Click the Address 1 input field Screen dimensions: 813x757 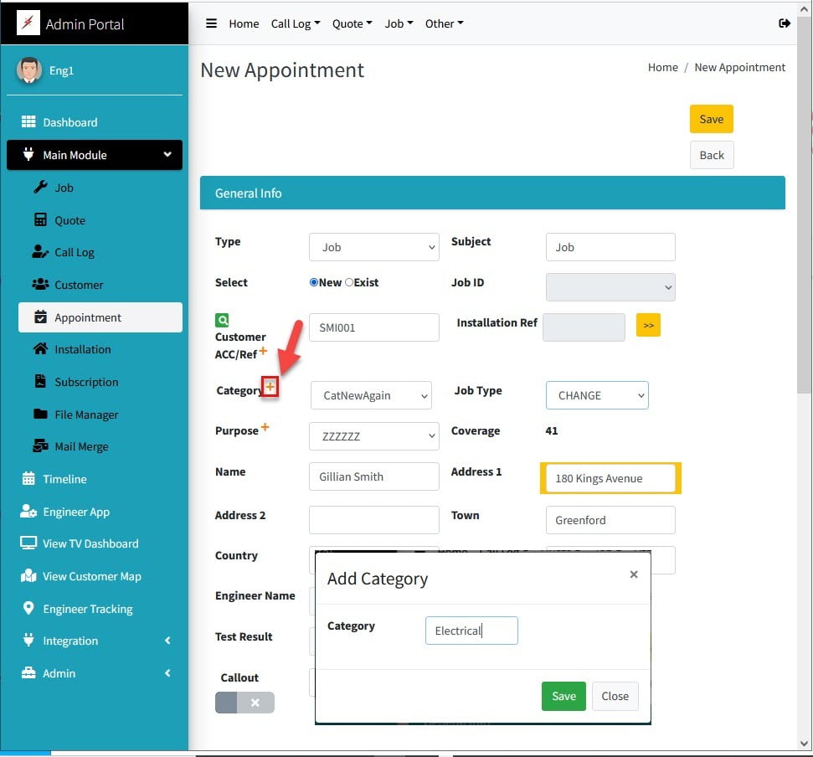[x=610, y=478]
